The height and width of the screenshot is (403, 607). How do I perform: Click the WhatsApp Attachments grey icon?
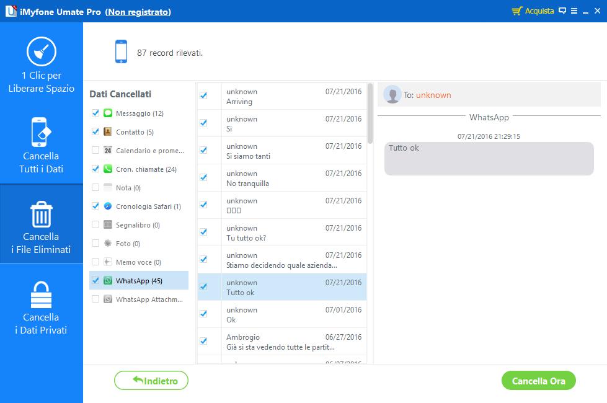pyautogui.click(x=108, y=299)
